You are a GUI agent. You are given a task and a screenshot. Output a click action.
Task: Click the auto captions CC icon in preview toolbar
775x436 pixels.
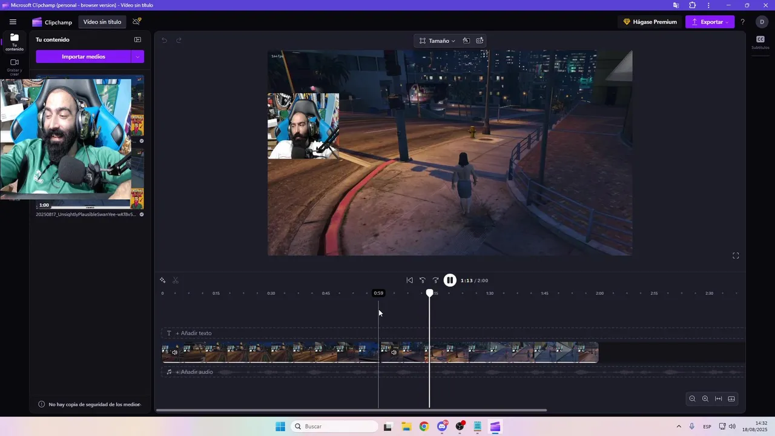[480, 41]
